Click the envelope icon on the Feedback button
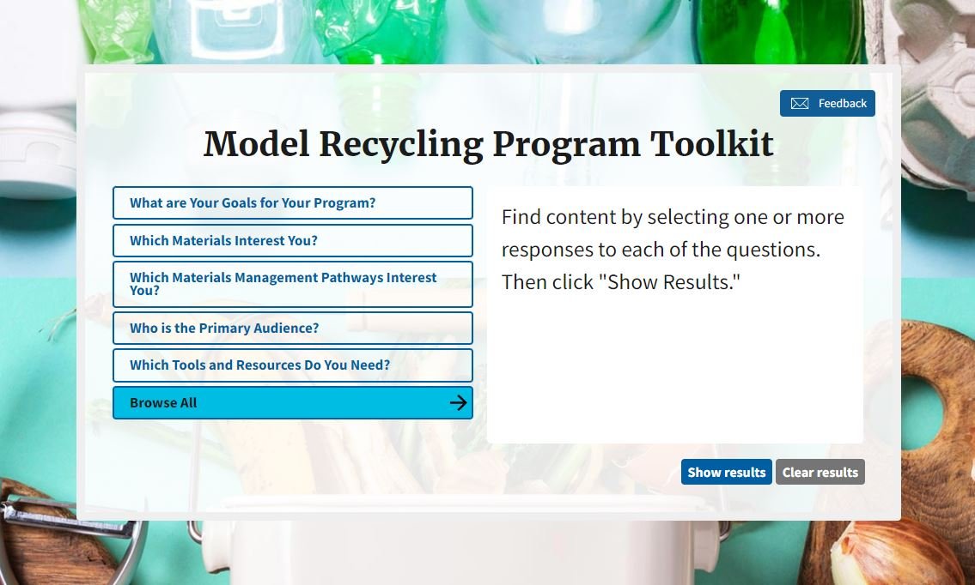The image size is (975, 585). pyautogui.click(x=800, y=103)
